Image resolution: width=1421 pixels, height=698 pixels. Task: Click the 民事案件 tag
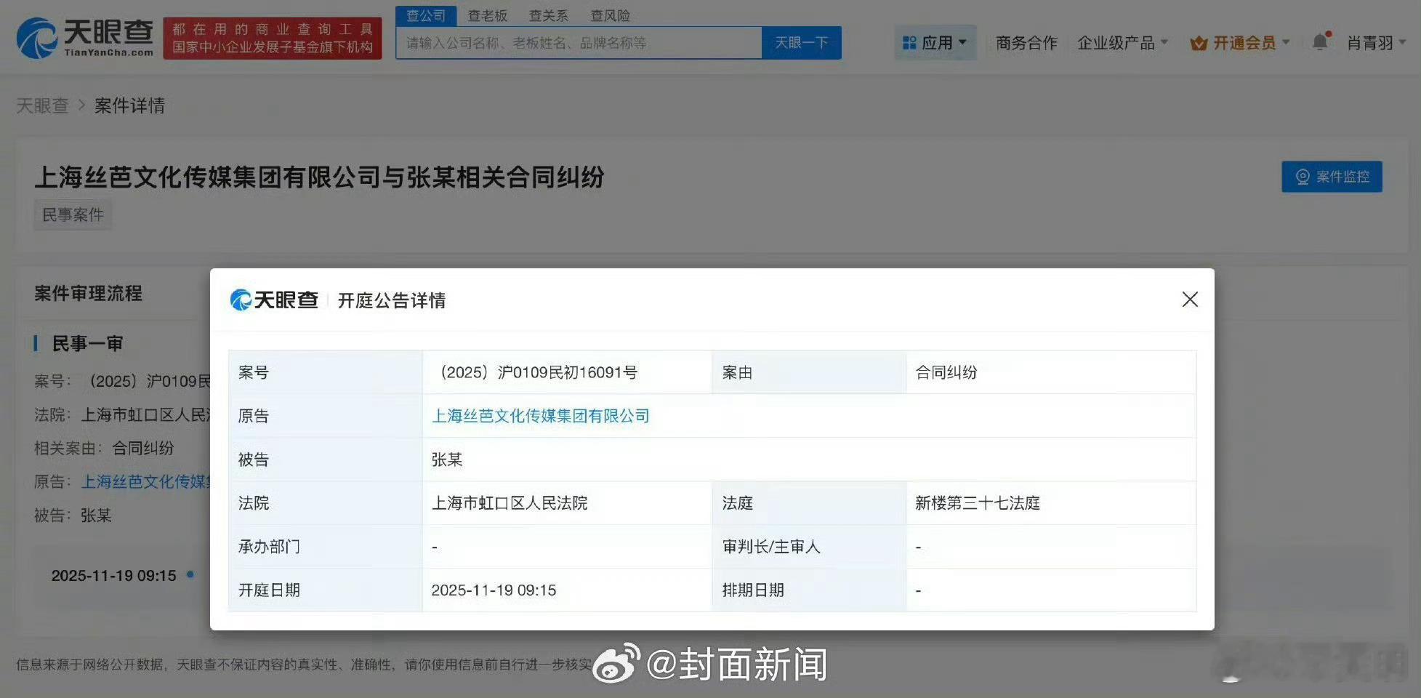coord(73,215)
